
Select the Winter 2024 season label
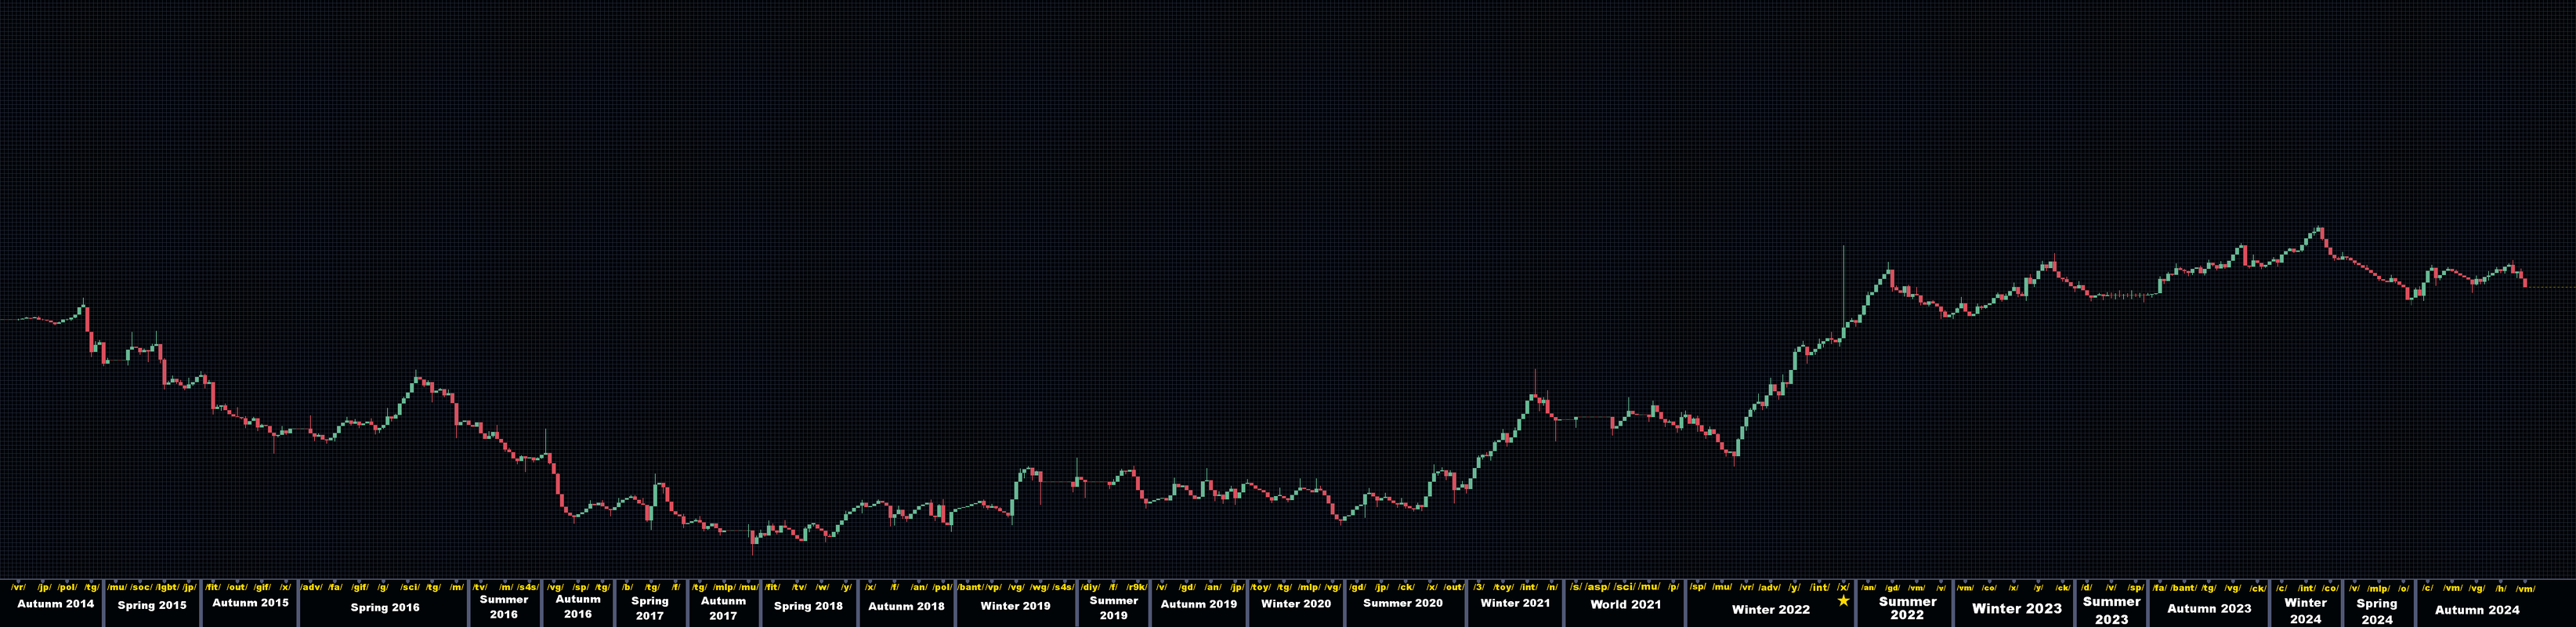(2305, 610)
